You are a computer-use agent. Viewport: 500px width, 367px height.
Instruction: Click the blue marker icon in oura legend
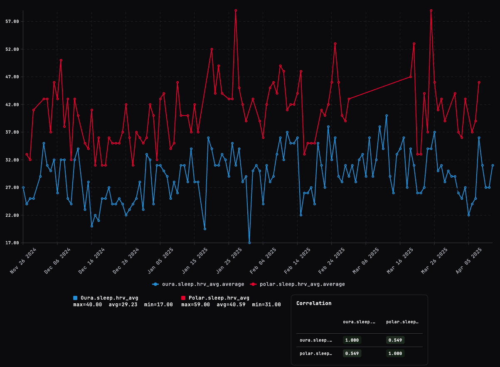(155, 285)
